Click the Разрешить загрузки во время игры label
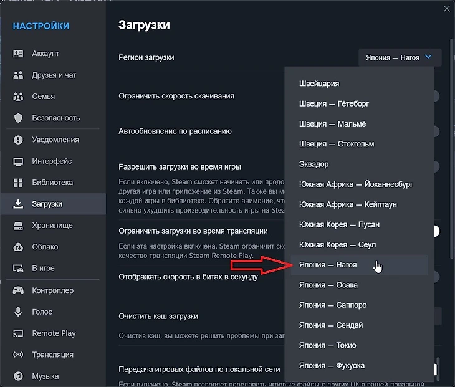 pyautogui.click(x=180, y=167)
